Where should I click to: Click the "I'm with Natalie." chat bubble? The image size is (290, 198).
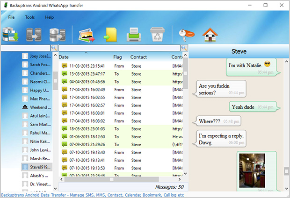(253, 67)
